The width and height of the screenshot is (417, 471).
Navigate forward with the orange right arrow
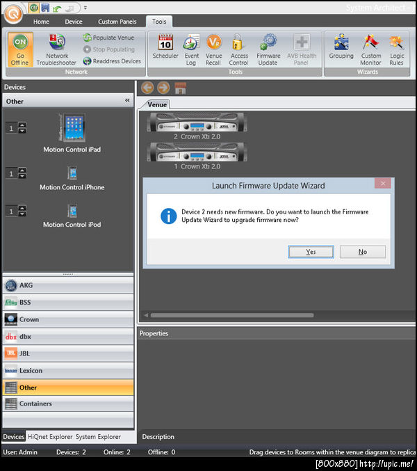pyautogui.click(x=163, y=88)
